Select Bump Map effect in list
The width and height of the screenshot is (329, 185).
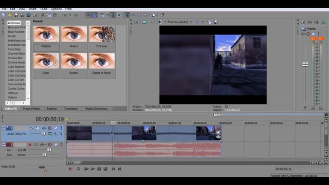coord(14,49)
